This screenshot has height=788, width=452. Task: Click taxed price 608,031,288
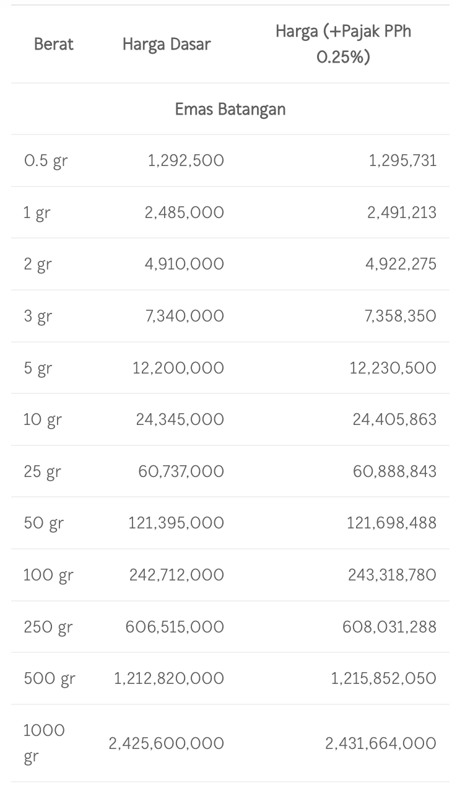[x=389, y=628]
